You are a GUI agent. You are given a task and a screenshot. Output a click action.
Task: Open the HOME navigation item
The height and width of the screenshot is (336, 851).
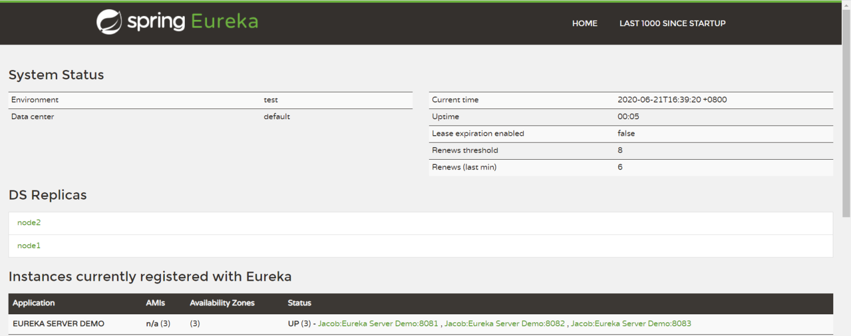[x=585, y=23]
